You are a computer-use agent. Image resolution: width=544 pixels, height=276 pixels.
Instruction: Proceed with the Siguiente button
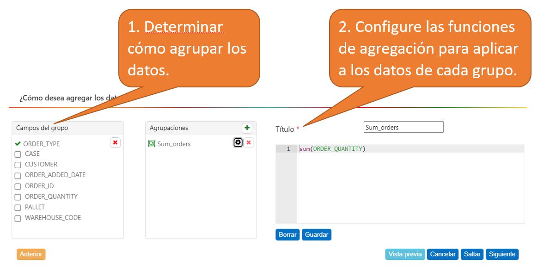tap(501, 254)
